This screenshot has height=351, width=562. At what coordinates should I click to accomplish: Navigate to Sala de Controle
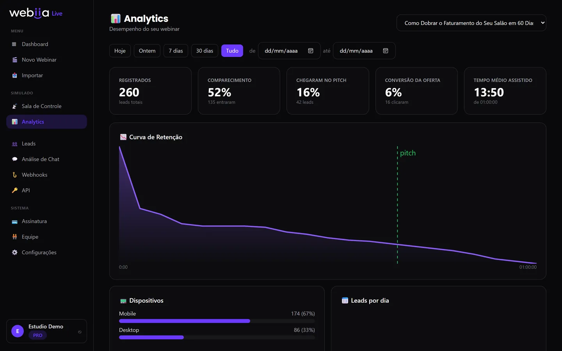46,106
